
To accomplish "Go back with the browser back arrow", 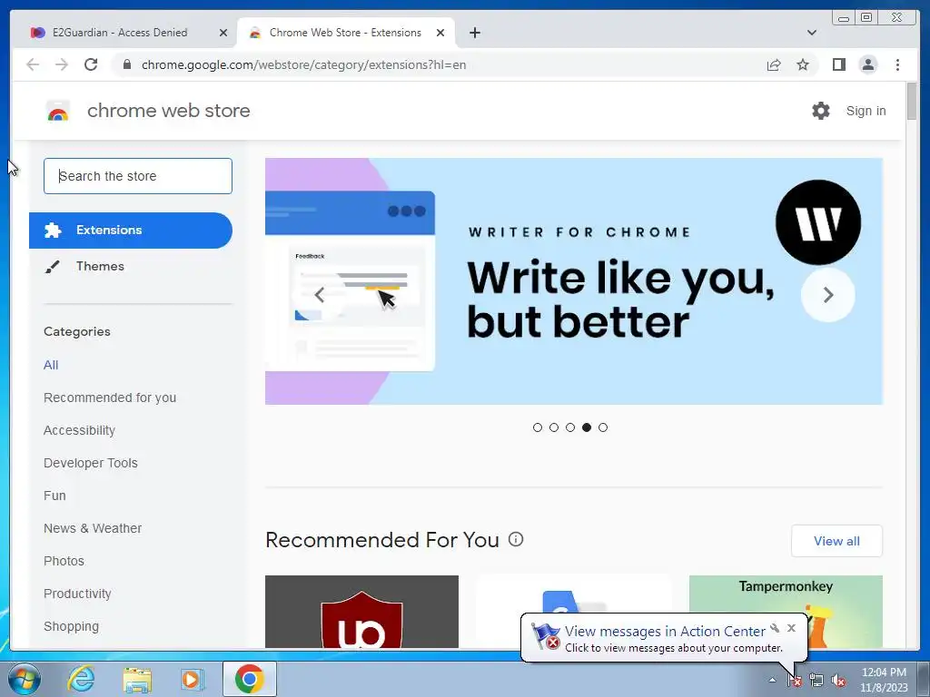I will point(33,64).
